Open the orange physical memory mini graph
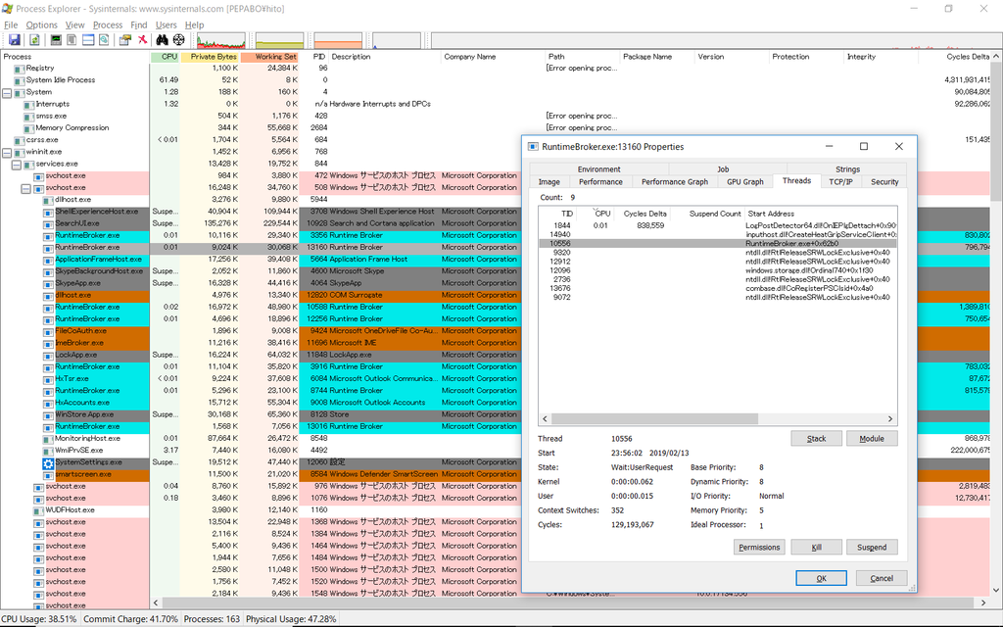 click(338, 41)
